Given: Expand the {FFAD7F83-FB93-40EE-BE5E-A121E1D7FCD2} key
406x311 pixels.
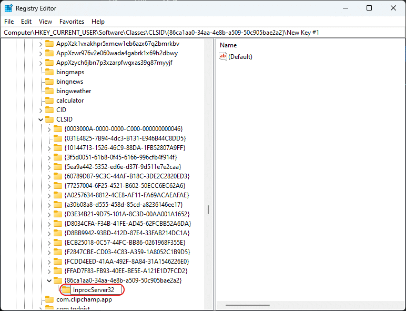Looking at the screenshot, I should [x=49, y=272].
